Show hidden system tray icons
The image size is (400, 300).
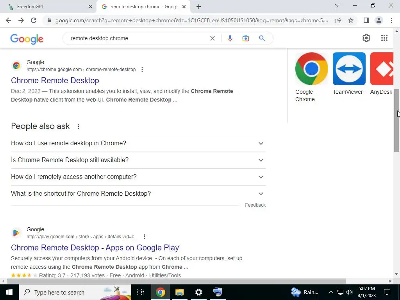click(330, 292)
